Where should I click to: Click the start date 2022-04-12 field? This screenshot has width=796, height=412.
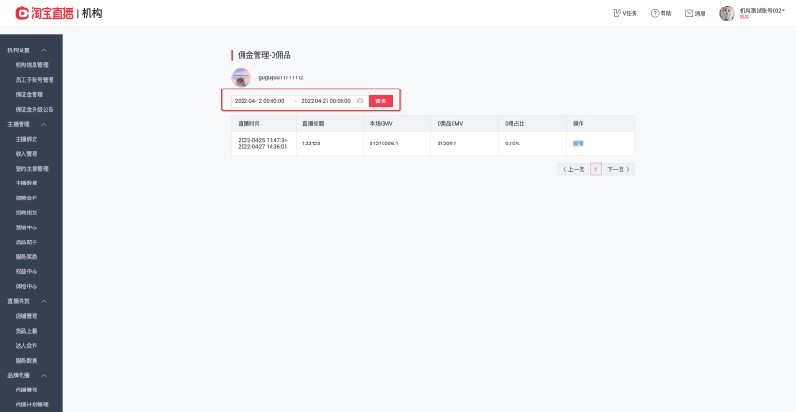pos(259,101)
